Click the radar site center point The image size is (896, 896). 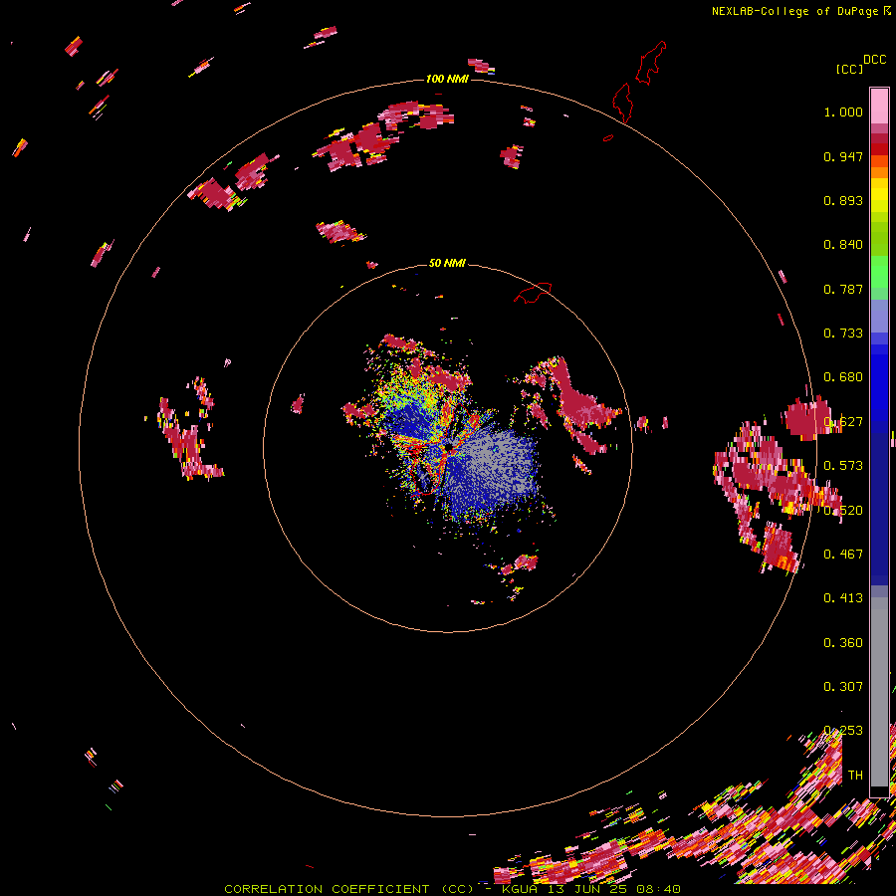(449, 446)
